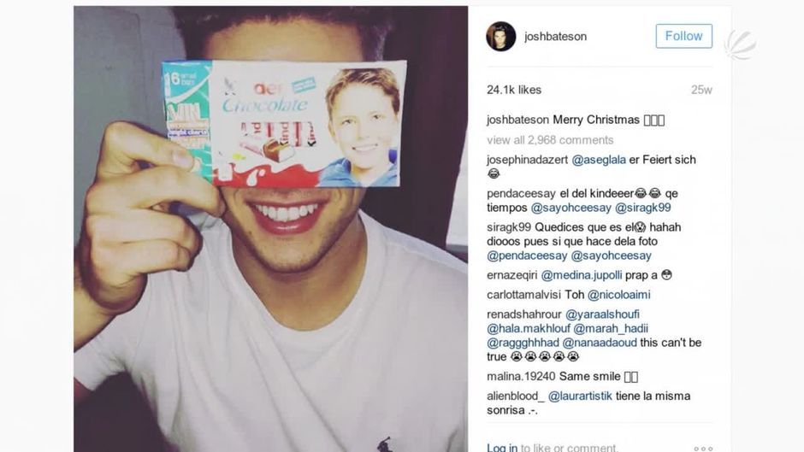Open the @nanaadaoud mention
The image size is (804, 452).
point(600,343)
